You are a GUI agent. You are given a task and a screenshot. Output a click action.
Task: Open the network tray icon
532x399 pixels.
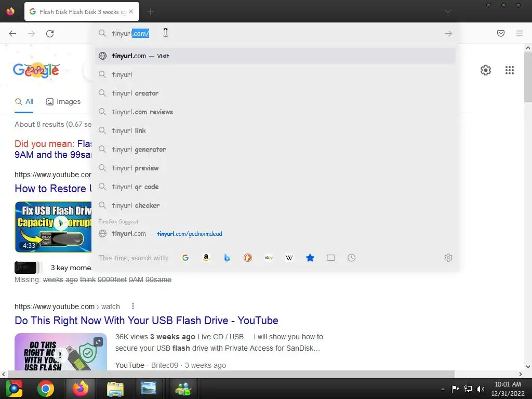(x=468, y=389)
